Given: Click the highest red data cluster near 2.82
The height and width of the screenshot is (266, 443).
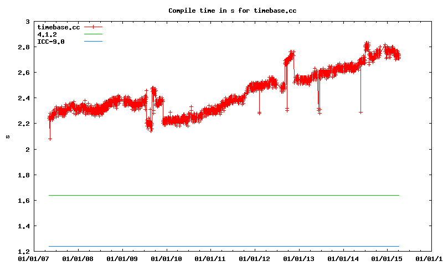Looking at the screenshot, I should [367, 44].
